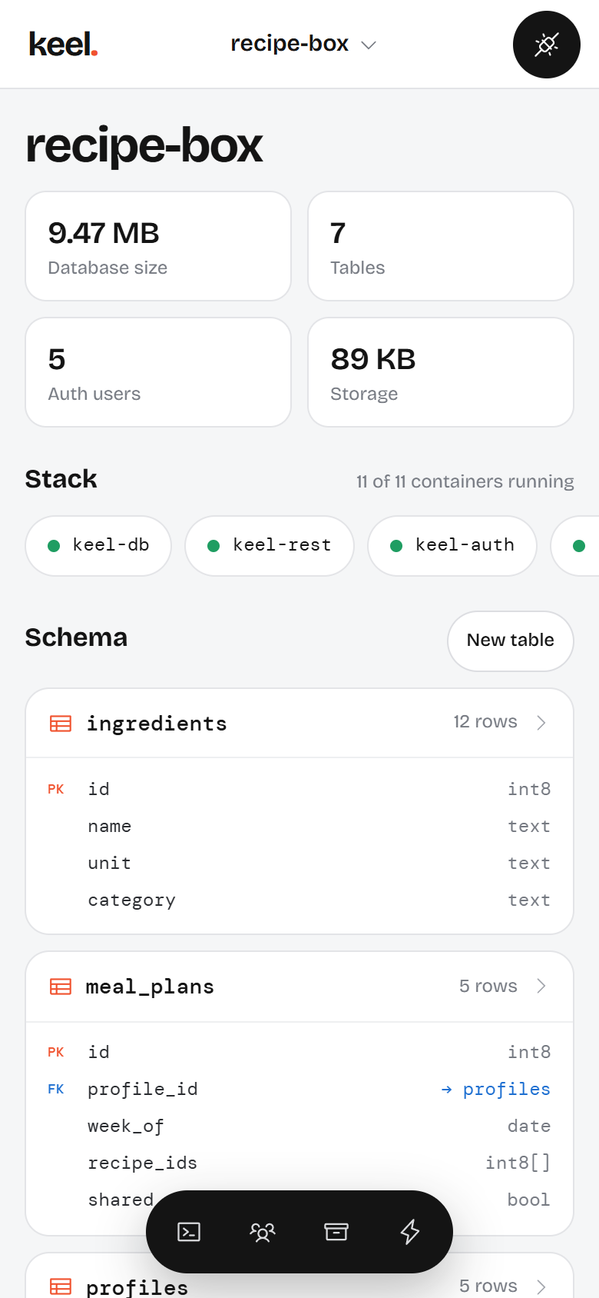This screenshot has height=1298, width=599.
Task: Open the 89 KB Storage card
Action: point(441,372)
